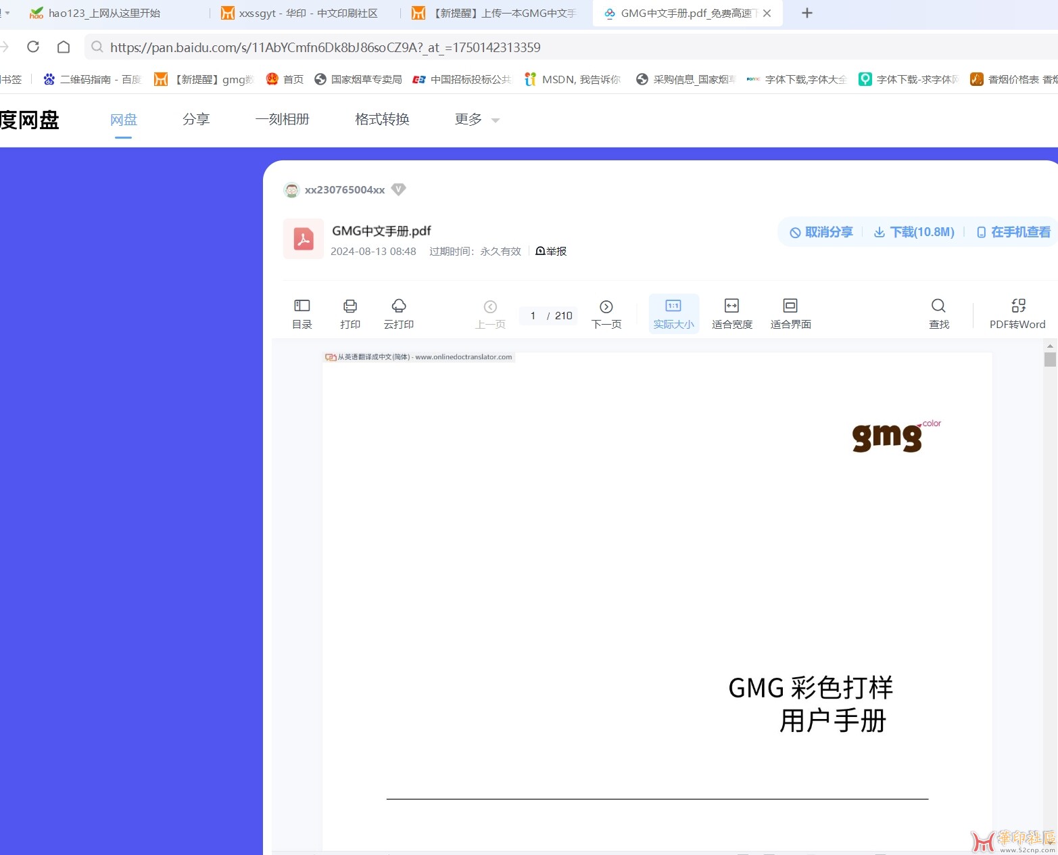
Task: Click the browser home button
Action: tap(64, 47)
